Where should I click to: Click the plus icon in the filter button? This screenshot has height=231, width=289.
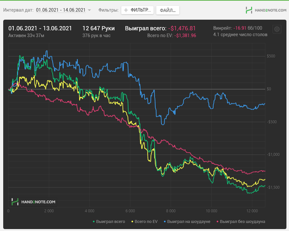(126, 10)
